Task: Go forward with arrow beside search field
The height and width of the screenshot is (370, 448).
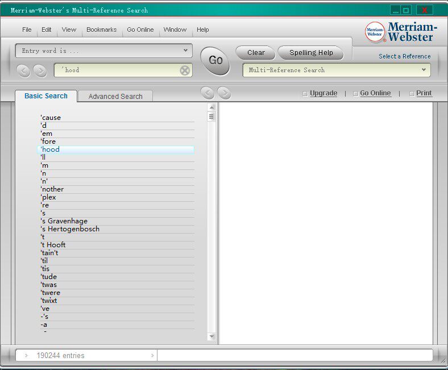Action: point(40,70)
